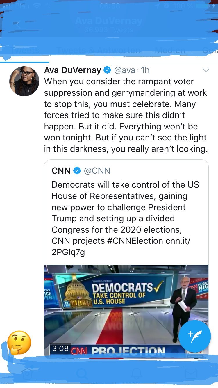Viewport: 218px width, 388px height.
Task: Open the @ava handle link
Action: click(x=124, y=70)
